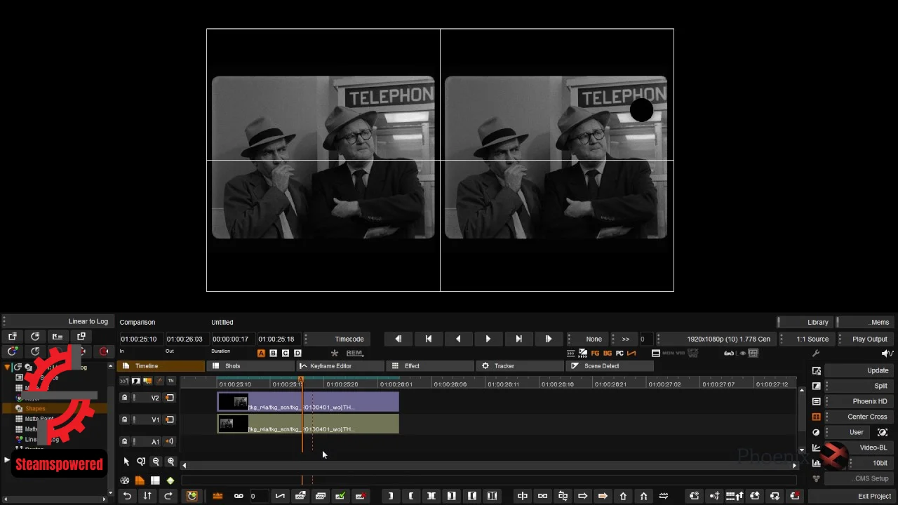Screen dimensions: 898x505
Task: Click the split view icon beside Split
Action: click(817, 386)
